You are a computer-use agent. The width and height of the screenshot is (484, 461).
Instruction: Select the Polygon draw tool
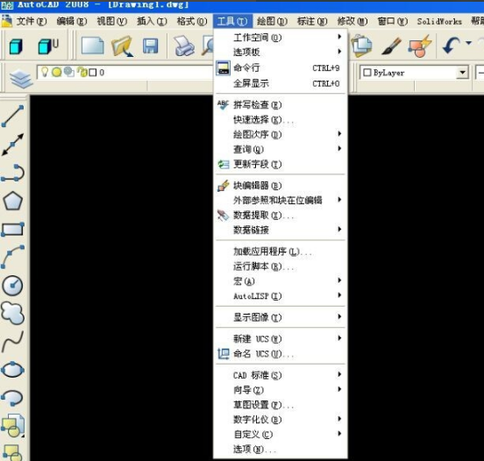pos(12,202)
